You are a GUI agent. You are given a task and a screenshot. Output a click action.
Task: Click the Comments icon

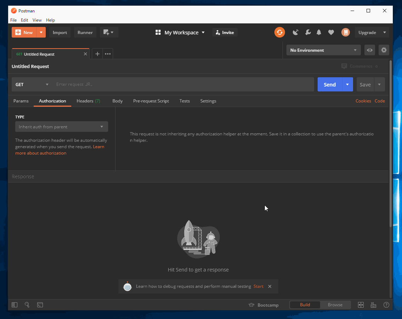click(344, 66)
